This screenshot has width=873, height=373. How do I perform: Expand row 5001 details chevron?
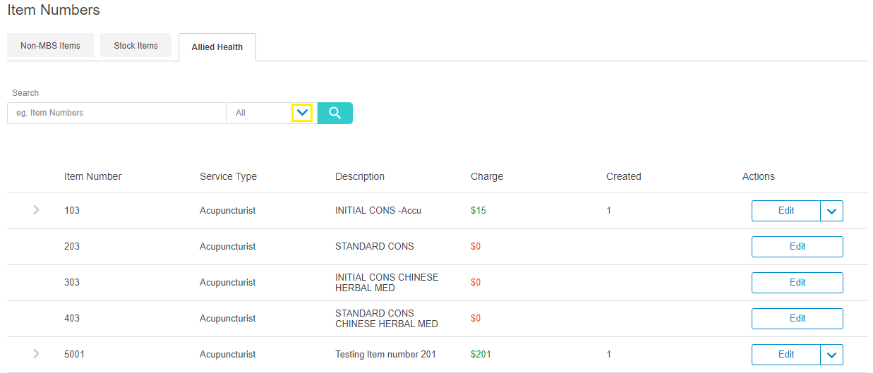pos(36,354)
